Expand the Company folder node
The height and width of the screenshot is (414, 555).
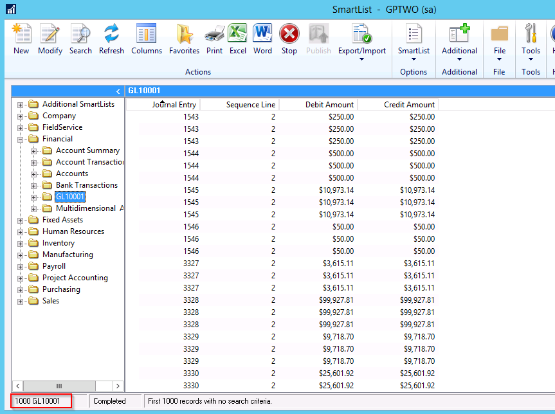click(20, 116)
